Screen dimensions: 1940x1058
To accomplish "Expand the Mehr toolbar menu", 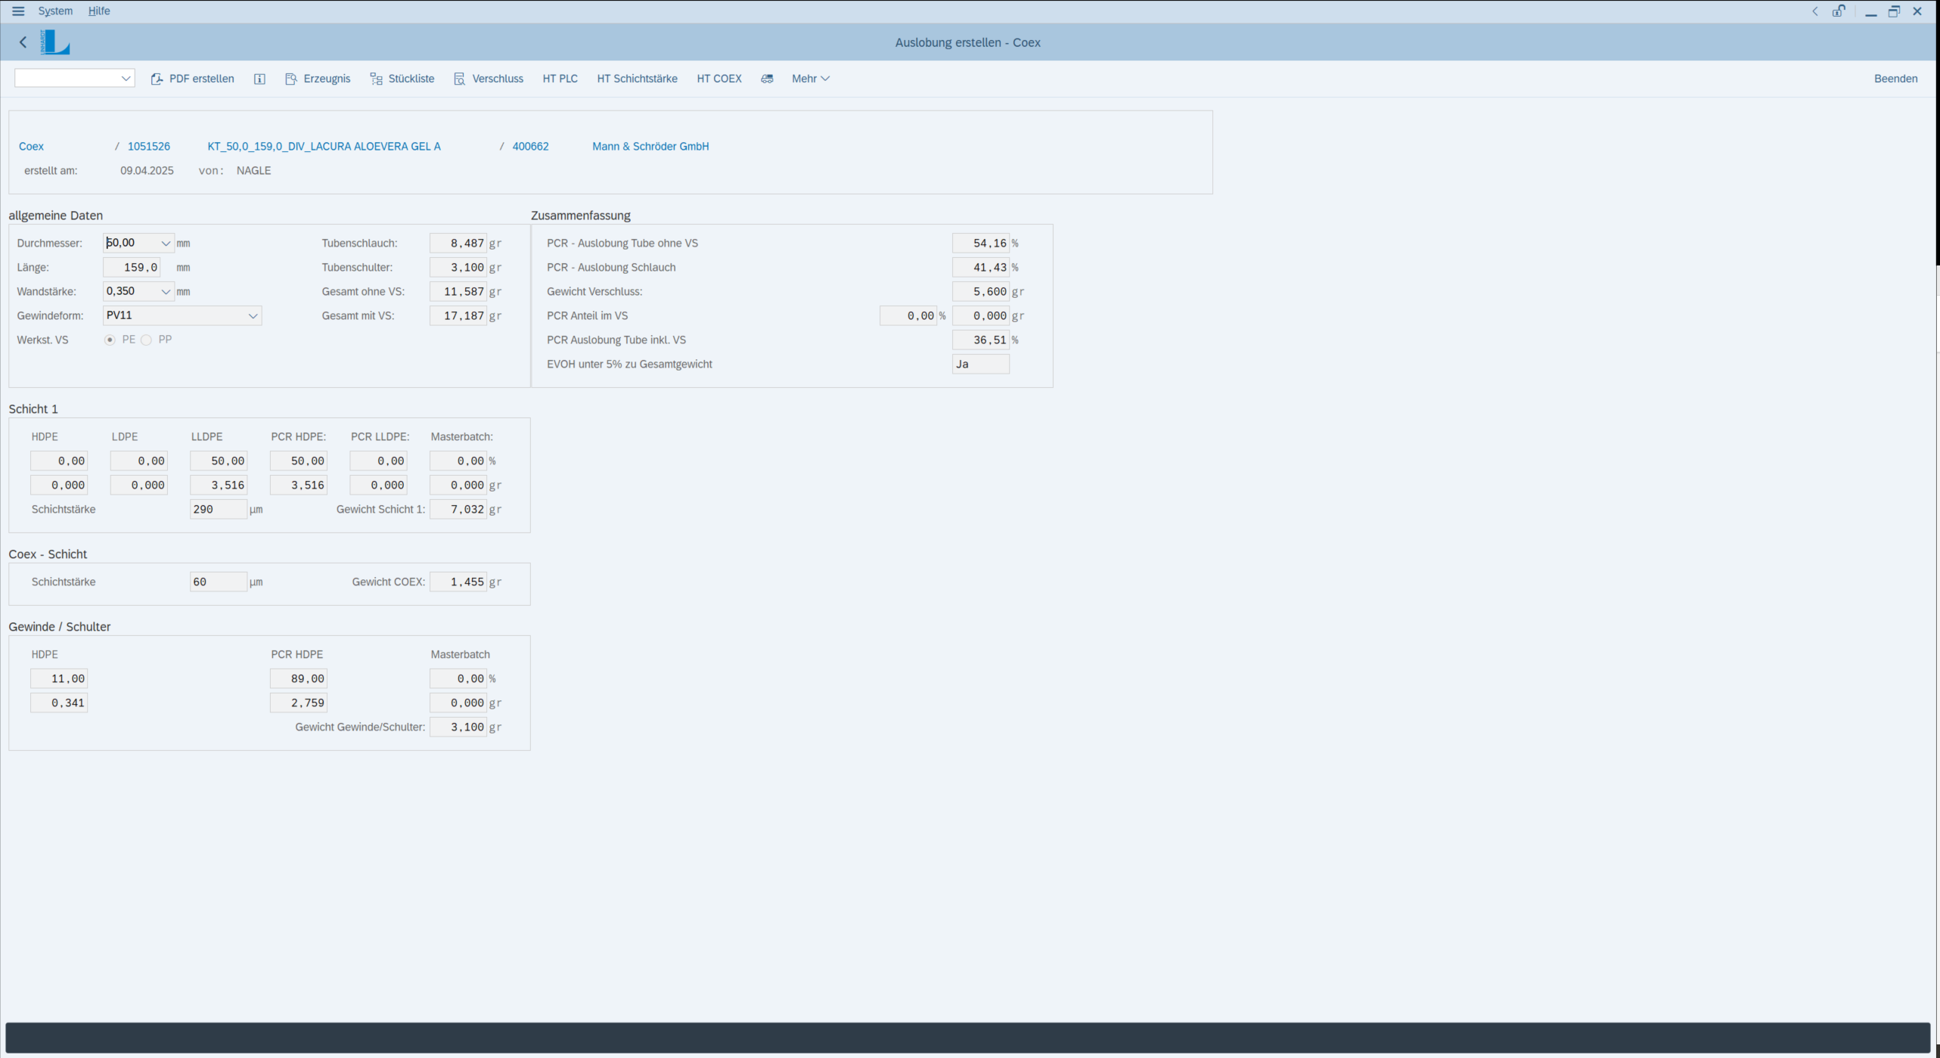I will [810, 79].
